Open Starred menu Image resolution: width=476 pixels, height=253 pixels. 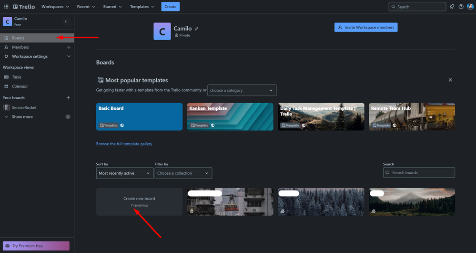pos(112,6)
